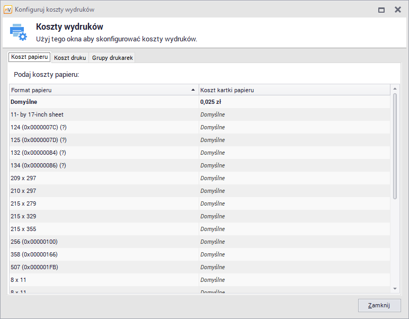Click the printer with gear header icon
The height and width of the screenshot is (319, 409).
pyautogui.click(x=18, y=32)
